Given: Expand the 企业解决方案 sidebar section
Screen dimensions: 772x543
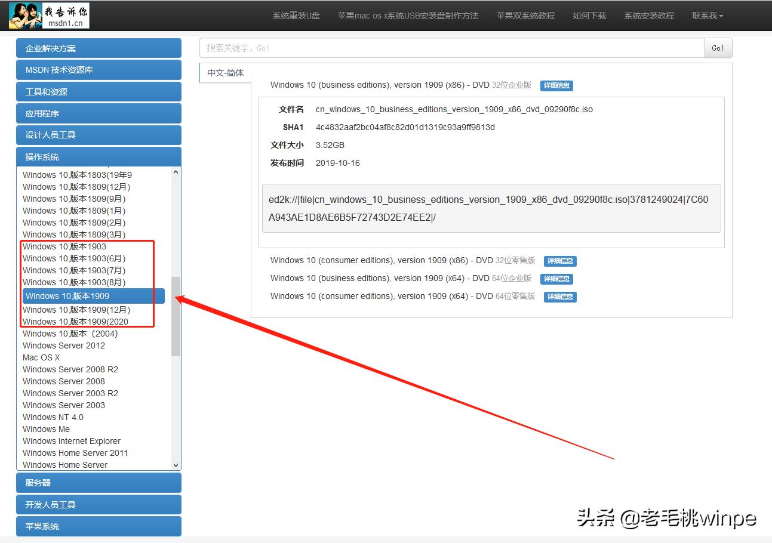Looking at the screenshot, I should pyautogui.click(x=99, y=48).
